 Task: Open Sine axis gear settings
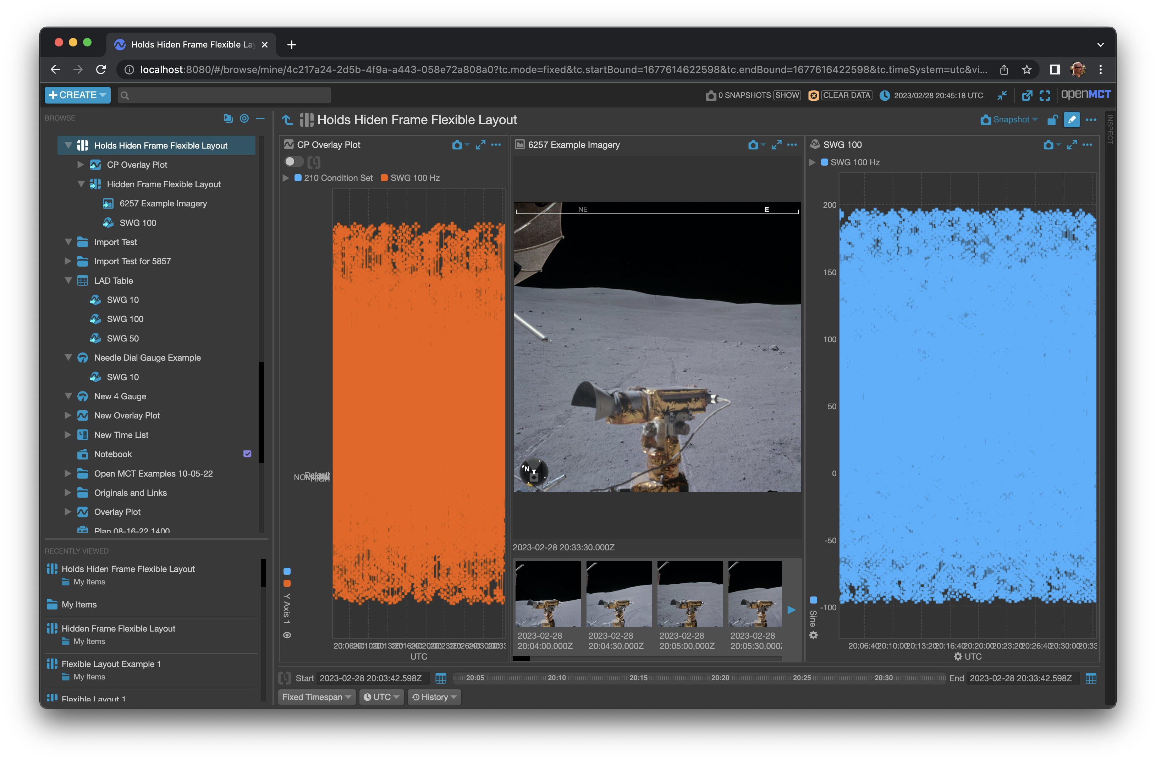(x=814, y=635)
